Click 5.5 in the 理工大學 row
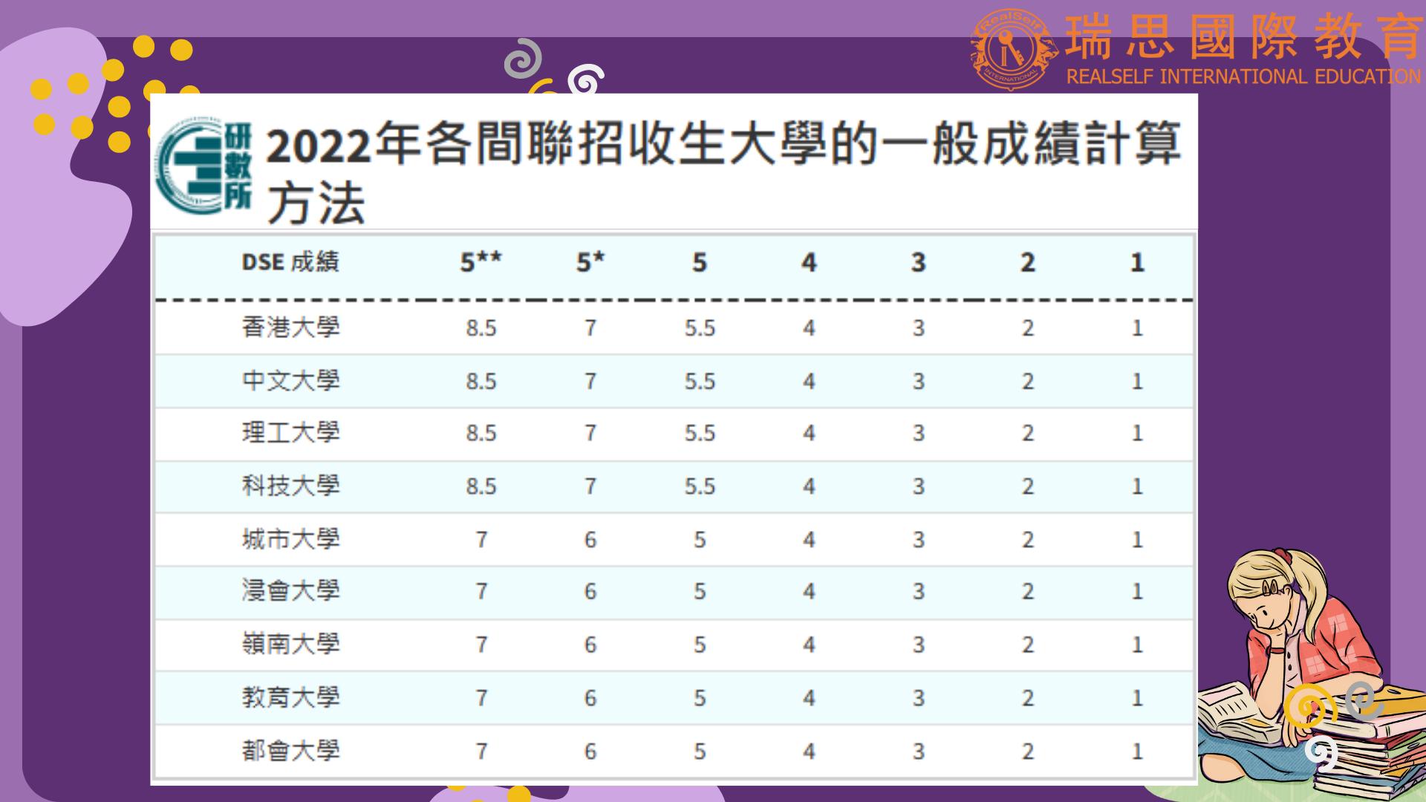Viewport: 1426px width, 802px height. (700, 434)
